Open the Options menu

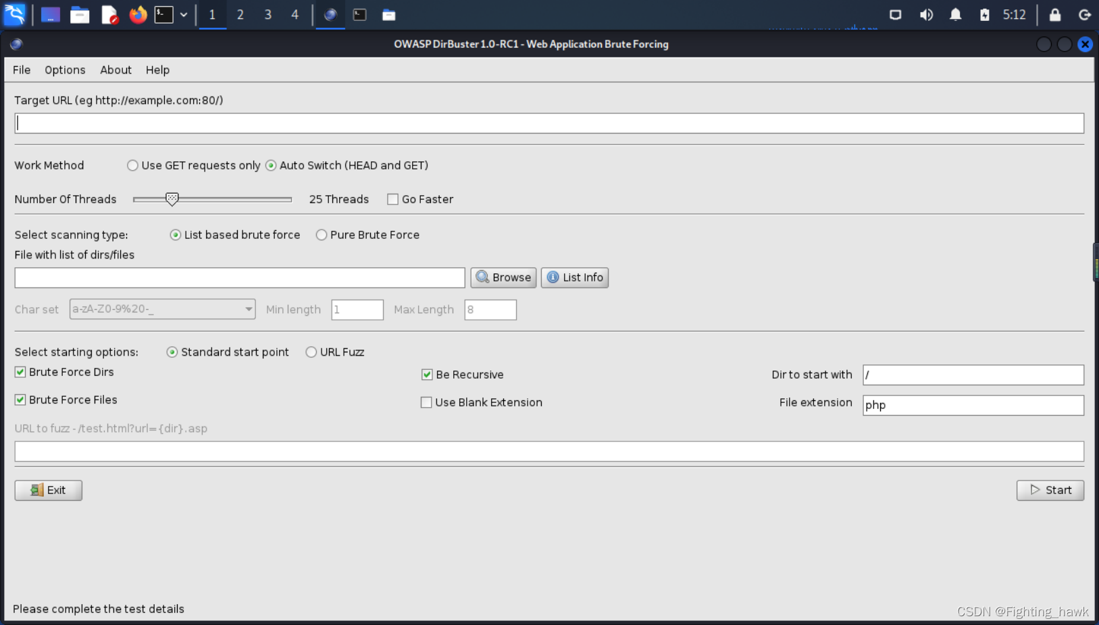pyautogui.click(x=65, y=70)
